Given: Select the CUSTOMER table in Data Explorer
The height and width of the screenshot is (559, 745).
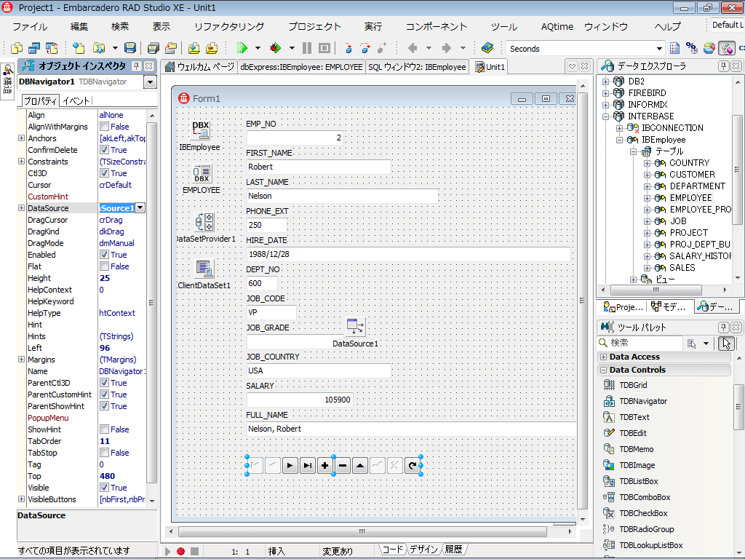Looking at the screenshot, I should [x=692, y=175].
